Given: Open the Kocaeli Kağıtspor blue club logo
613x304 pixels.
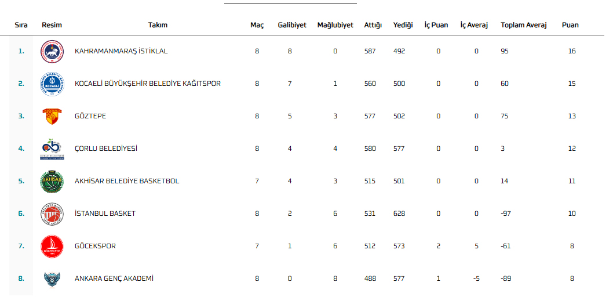Looking at the screenshot, I should pos(52,84).
